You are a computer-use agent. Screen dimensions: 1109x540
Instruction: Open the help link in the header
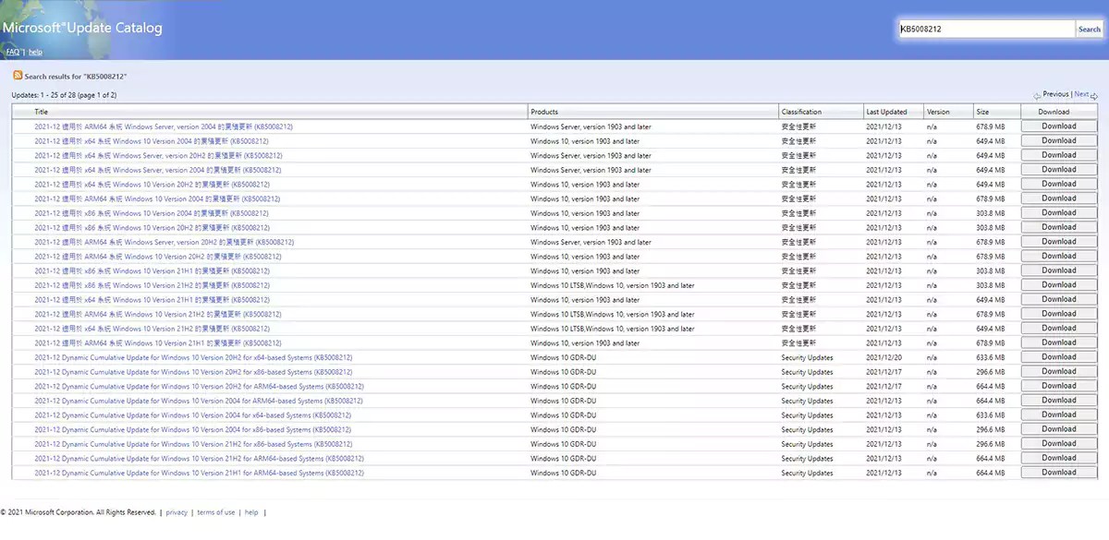tap(35, 52)
